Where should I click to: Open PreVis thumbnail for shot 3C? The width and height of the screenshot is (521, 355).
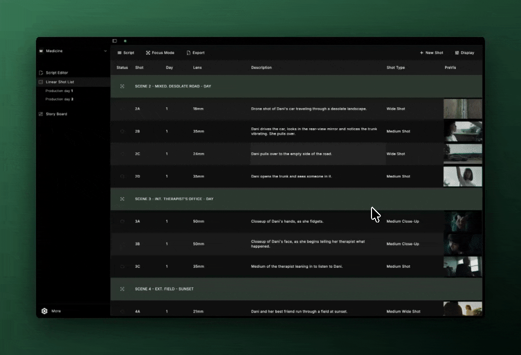462,266
